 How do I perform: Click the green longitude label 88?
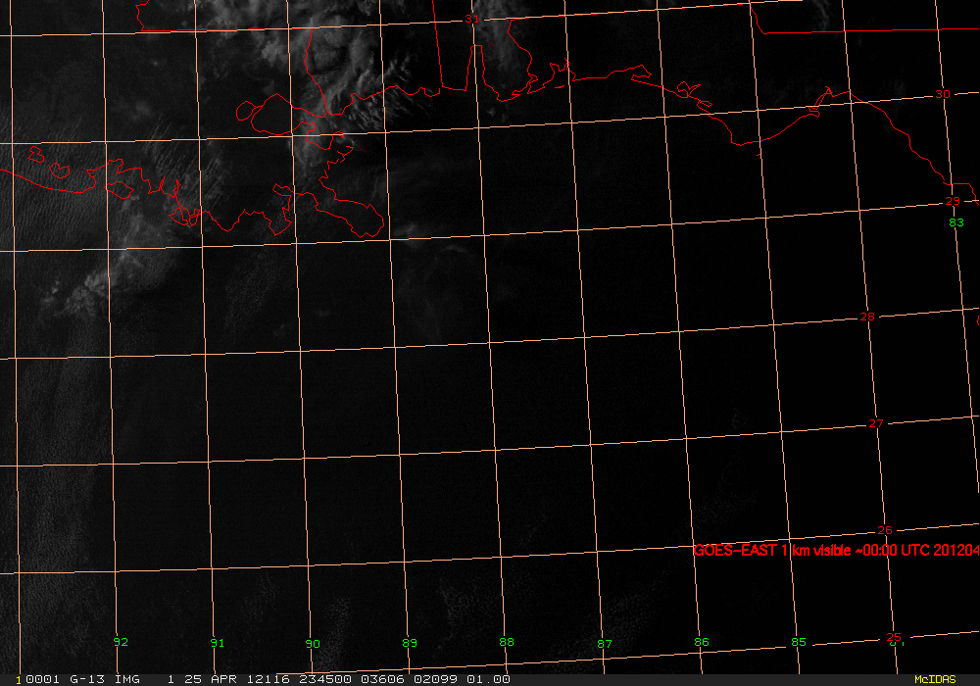[507, 642]
